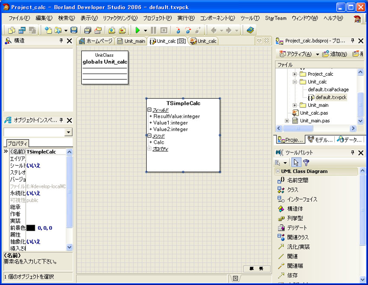Switch to the ホームページ tab
This screenshot has width=368, height=285.
click(x=96, y=41)
